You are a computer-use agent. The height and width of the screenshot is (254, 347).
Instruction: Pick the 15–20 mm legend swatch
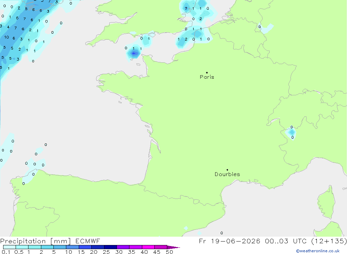(x=85, y=247)
